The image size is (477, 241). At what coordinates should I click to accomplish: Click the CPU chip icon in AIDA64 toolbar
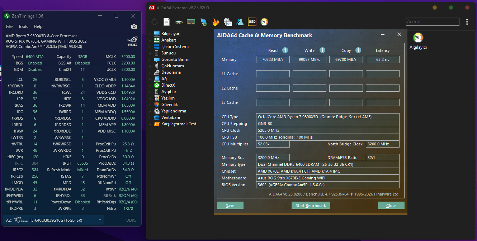pyautogui.click(x=179, y=22)
